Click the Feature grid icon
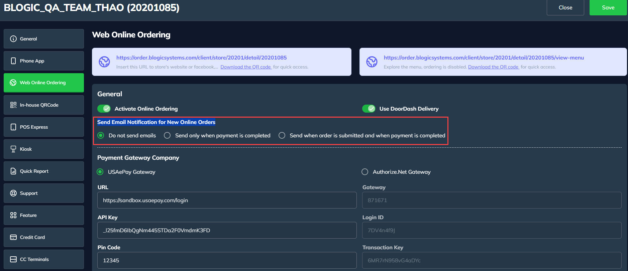628x271 pixels. 13,215
